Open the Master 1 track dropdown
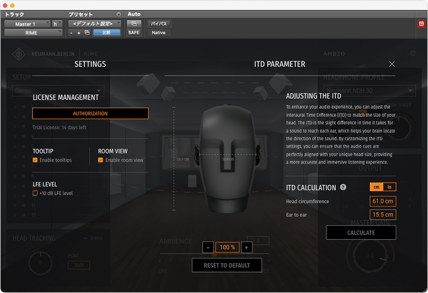The image size is (428, 293). [x=27, y=24]
